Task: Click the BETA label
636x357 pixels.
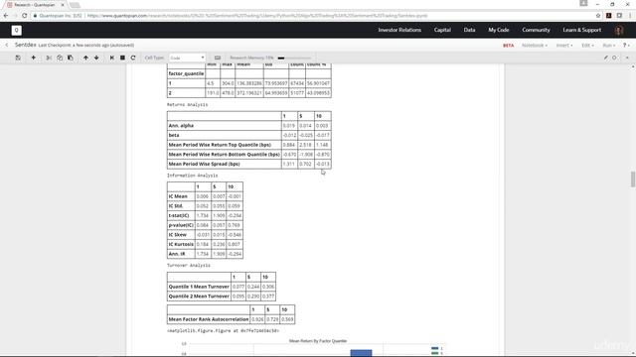Action: tap(508, 46)
